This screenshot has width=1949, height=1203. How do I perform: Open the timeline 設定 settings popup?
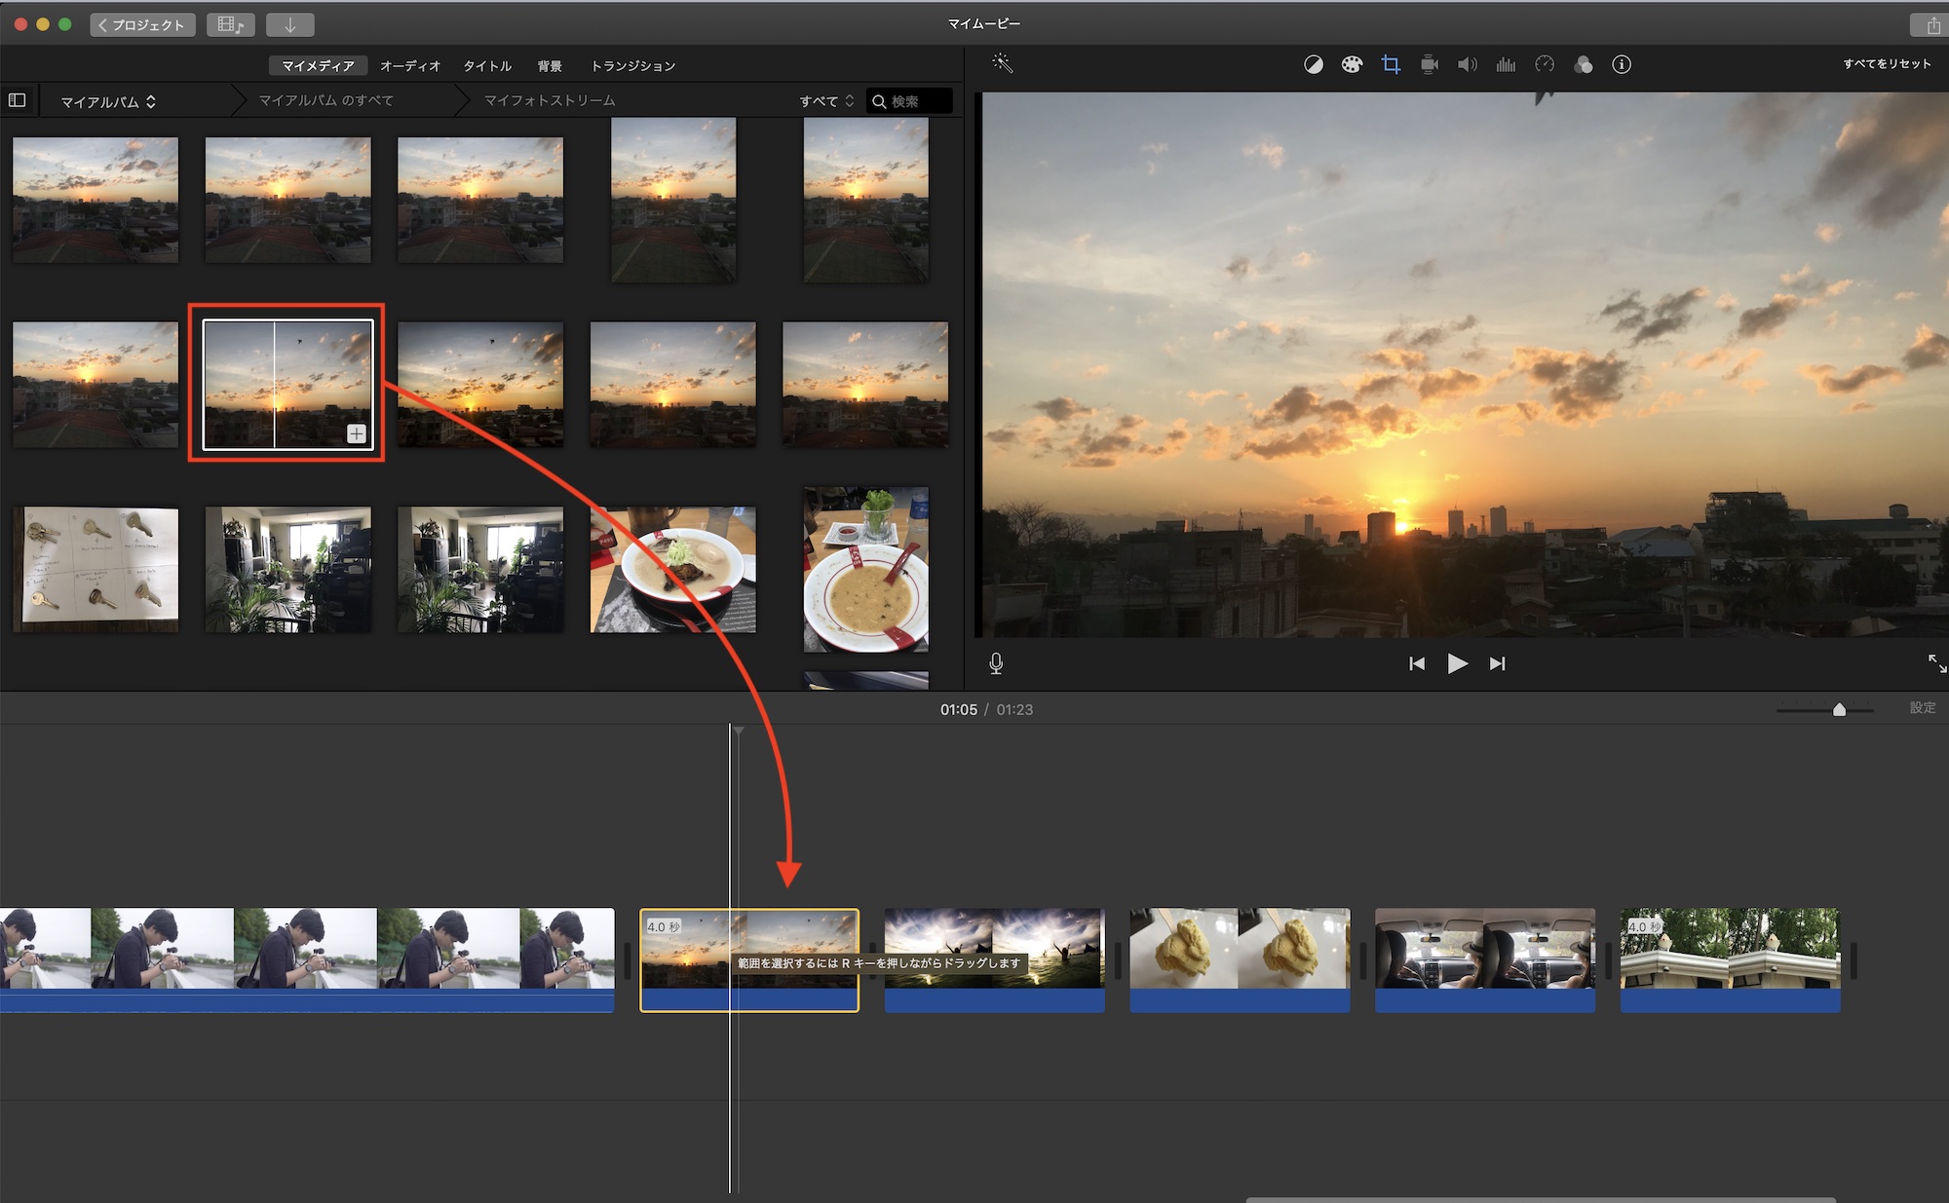click(x=1922, y=708)
